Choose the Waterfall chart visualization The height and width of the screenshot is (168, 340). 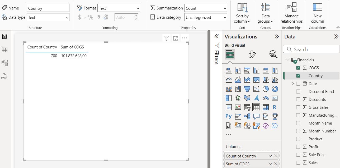point(238,89)
